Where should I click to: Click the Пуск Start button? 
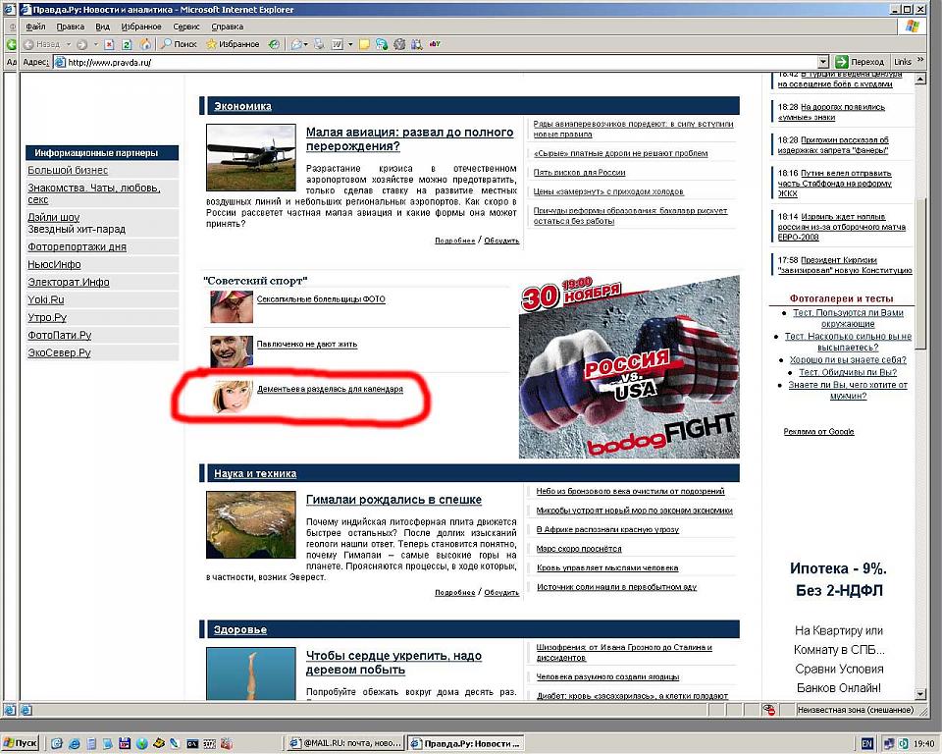pyautogui.click(x=21, y=743)
